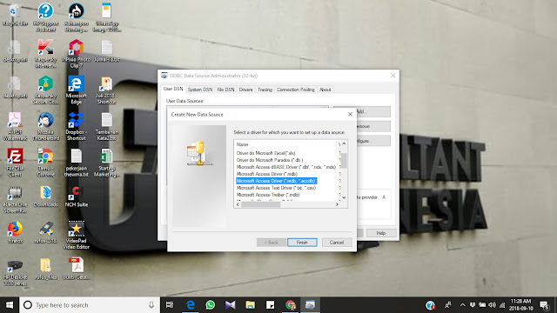Click the driver list scroll-up arrow
The width and height of the screenshot is (557, 313).
click(344, 143)
